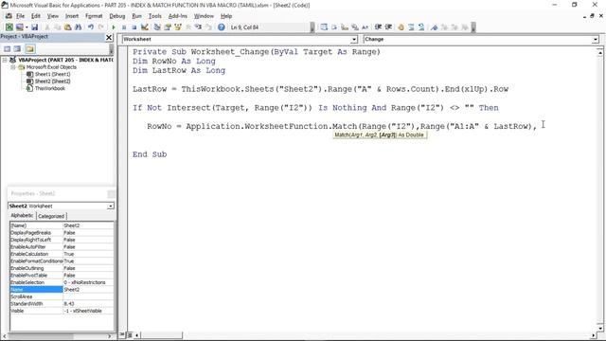Click the Reset (stop) toolbar icon
Image resolution: width=606 pixels, height=341 pixels.
click(x=134, y=27)
